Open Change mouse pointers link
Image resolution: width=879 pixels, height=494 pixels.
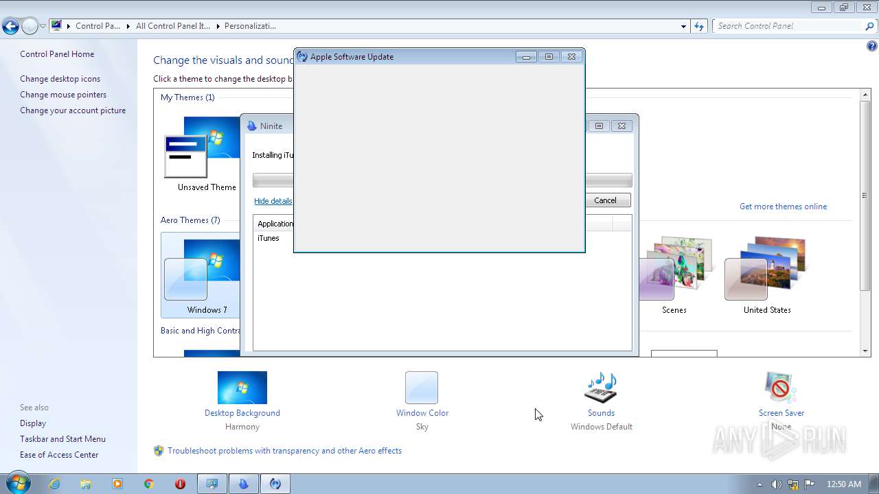[63, 95]
